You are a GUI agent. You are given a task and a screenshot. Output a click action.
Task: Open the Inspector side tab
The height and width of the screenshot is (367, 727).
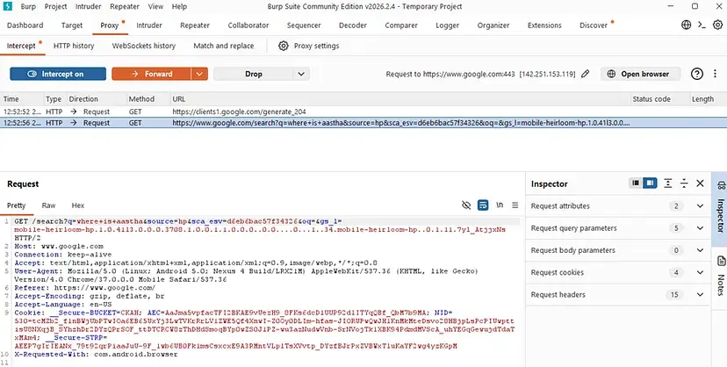720,209
